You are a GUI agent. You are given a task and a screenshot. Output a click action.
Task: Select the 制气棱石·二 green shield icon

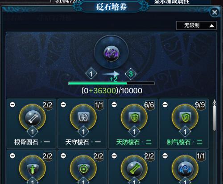[x=185, y=118]
